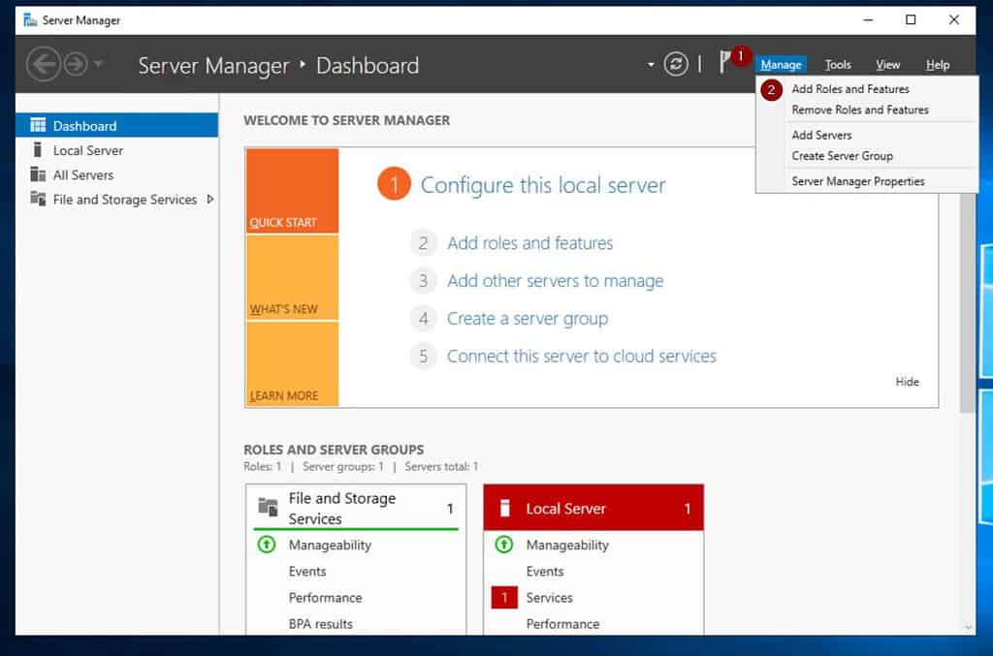Viewport: 993px width, 656px height.
Task: Click the What's New tile
Action: pos(292,278)
